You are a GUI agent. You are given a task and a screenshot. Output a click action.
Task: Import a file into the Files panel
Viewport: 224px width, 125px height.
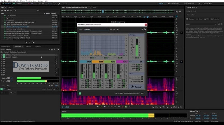point(5,11)
